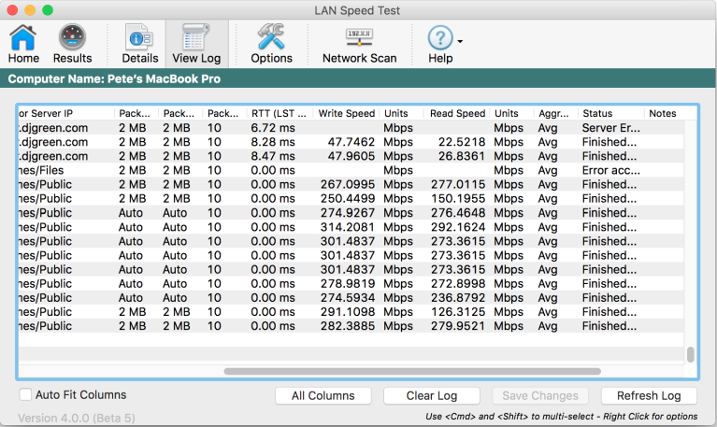Expand the Help dropdown arrow
The width and height of the screenshot is (717, 427).
[x=460, y=42]
